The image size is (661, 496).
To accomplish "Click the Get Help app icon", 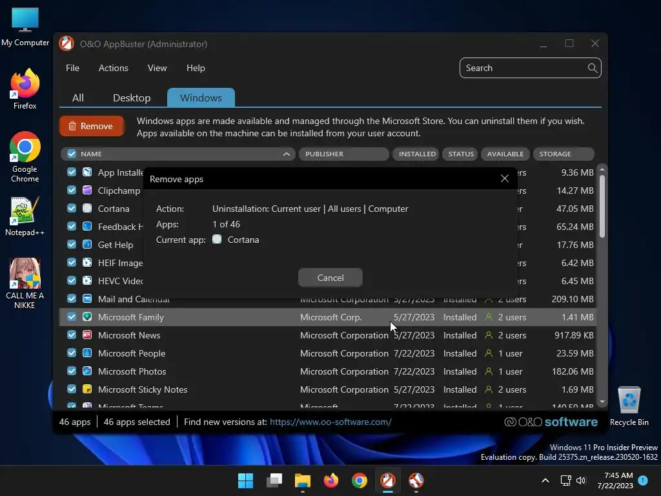I will [87, 245].
